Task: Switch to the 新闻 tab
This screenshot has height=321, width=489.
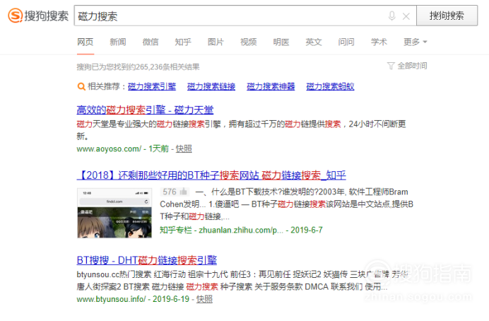Action: pos(118,42)
